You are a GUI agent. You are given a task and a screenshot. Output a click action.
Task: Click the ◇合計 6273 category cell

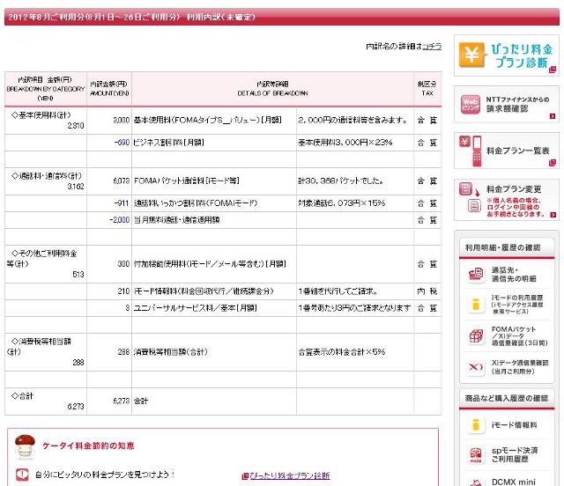(46, 401)
